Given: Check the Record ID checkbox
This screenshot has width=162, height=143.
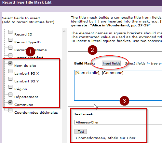Looking at the screenshot, I should point(10,32).
